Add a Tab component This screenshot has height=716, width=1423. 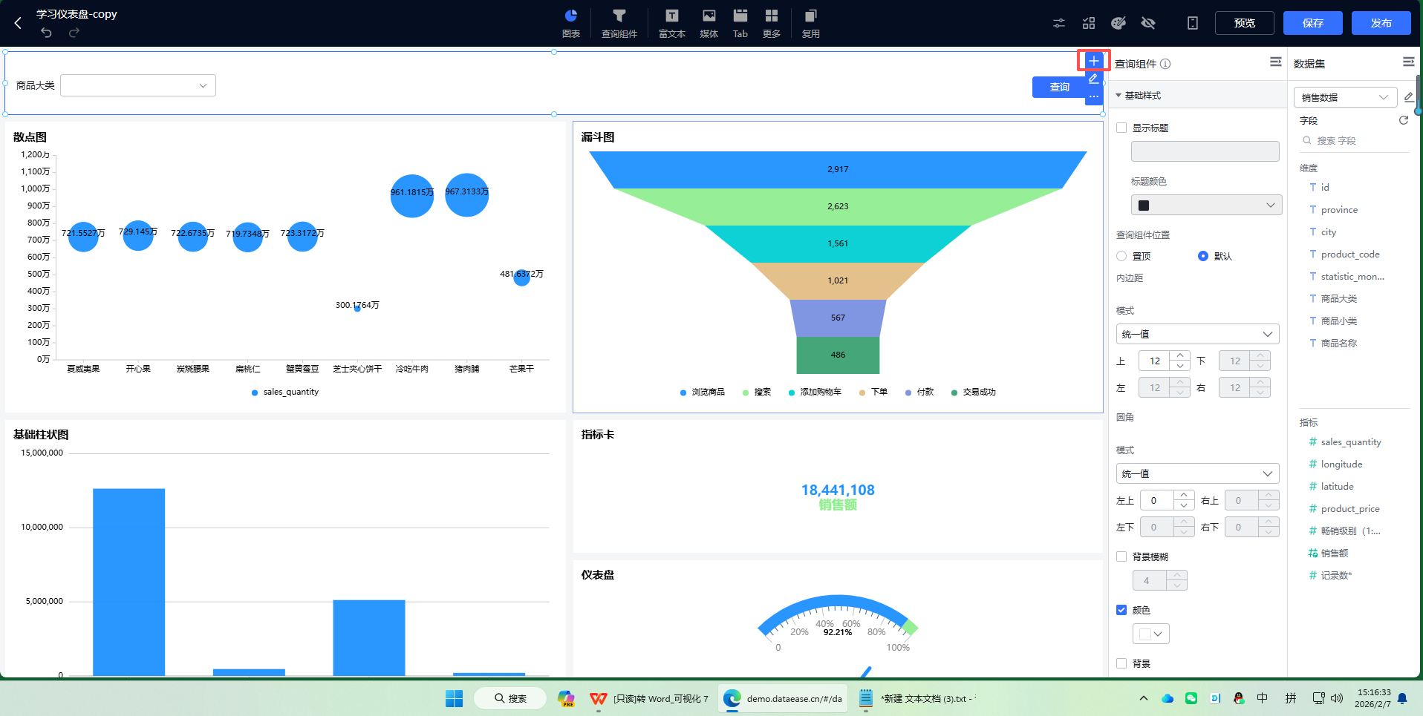point(740,24)
